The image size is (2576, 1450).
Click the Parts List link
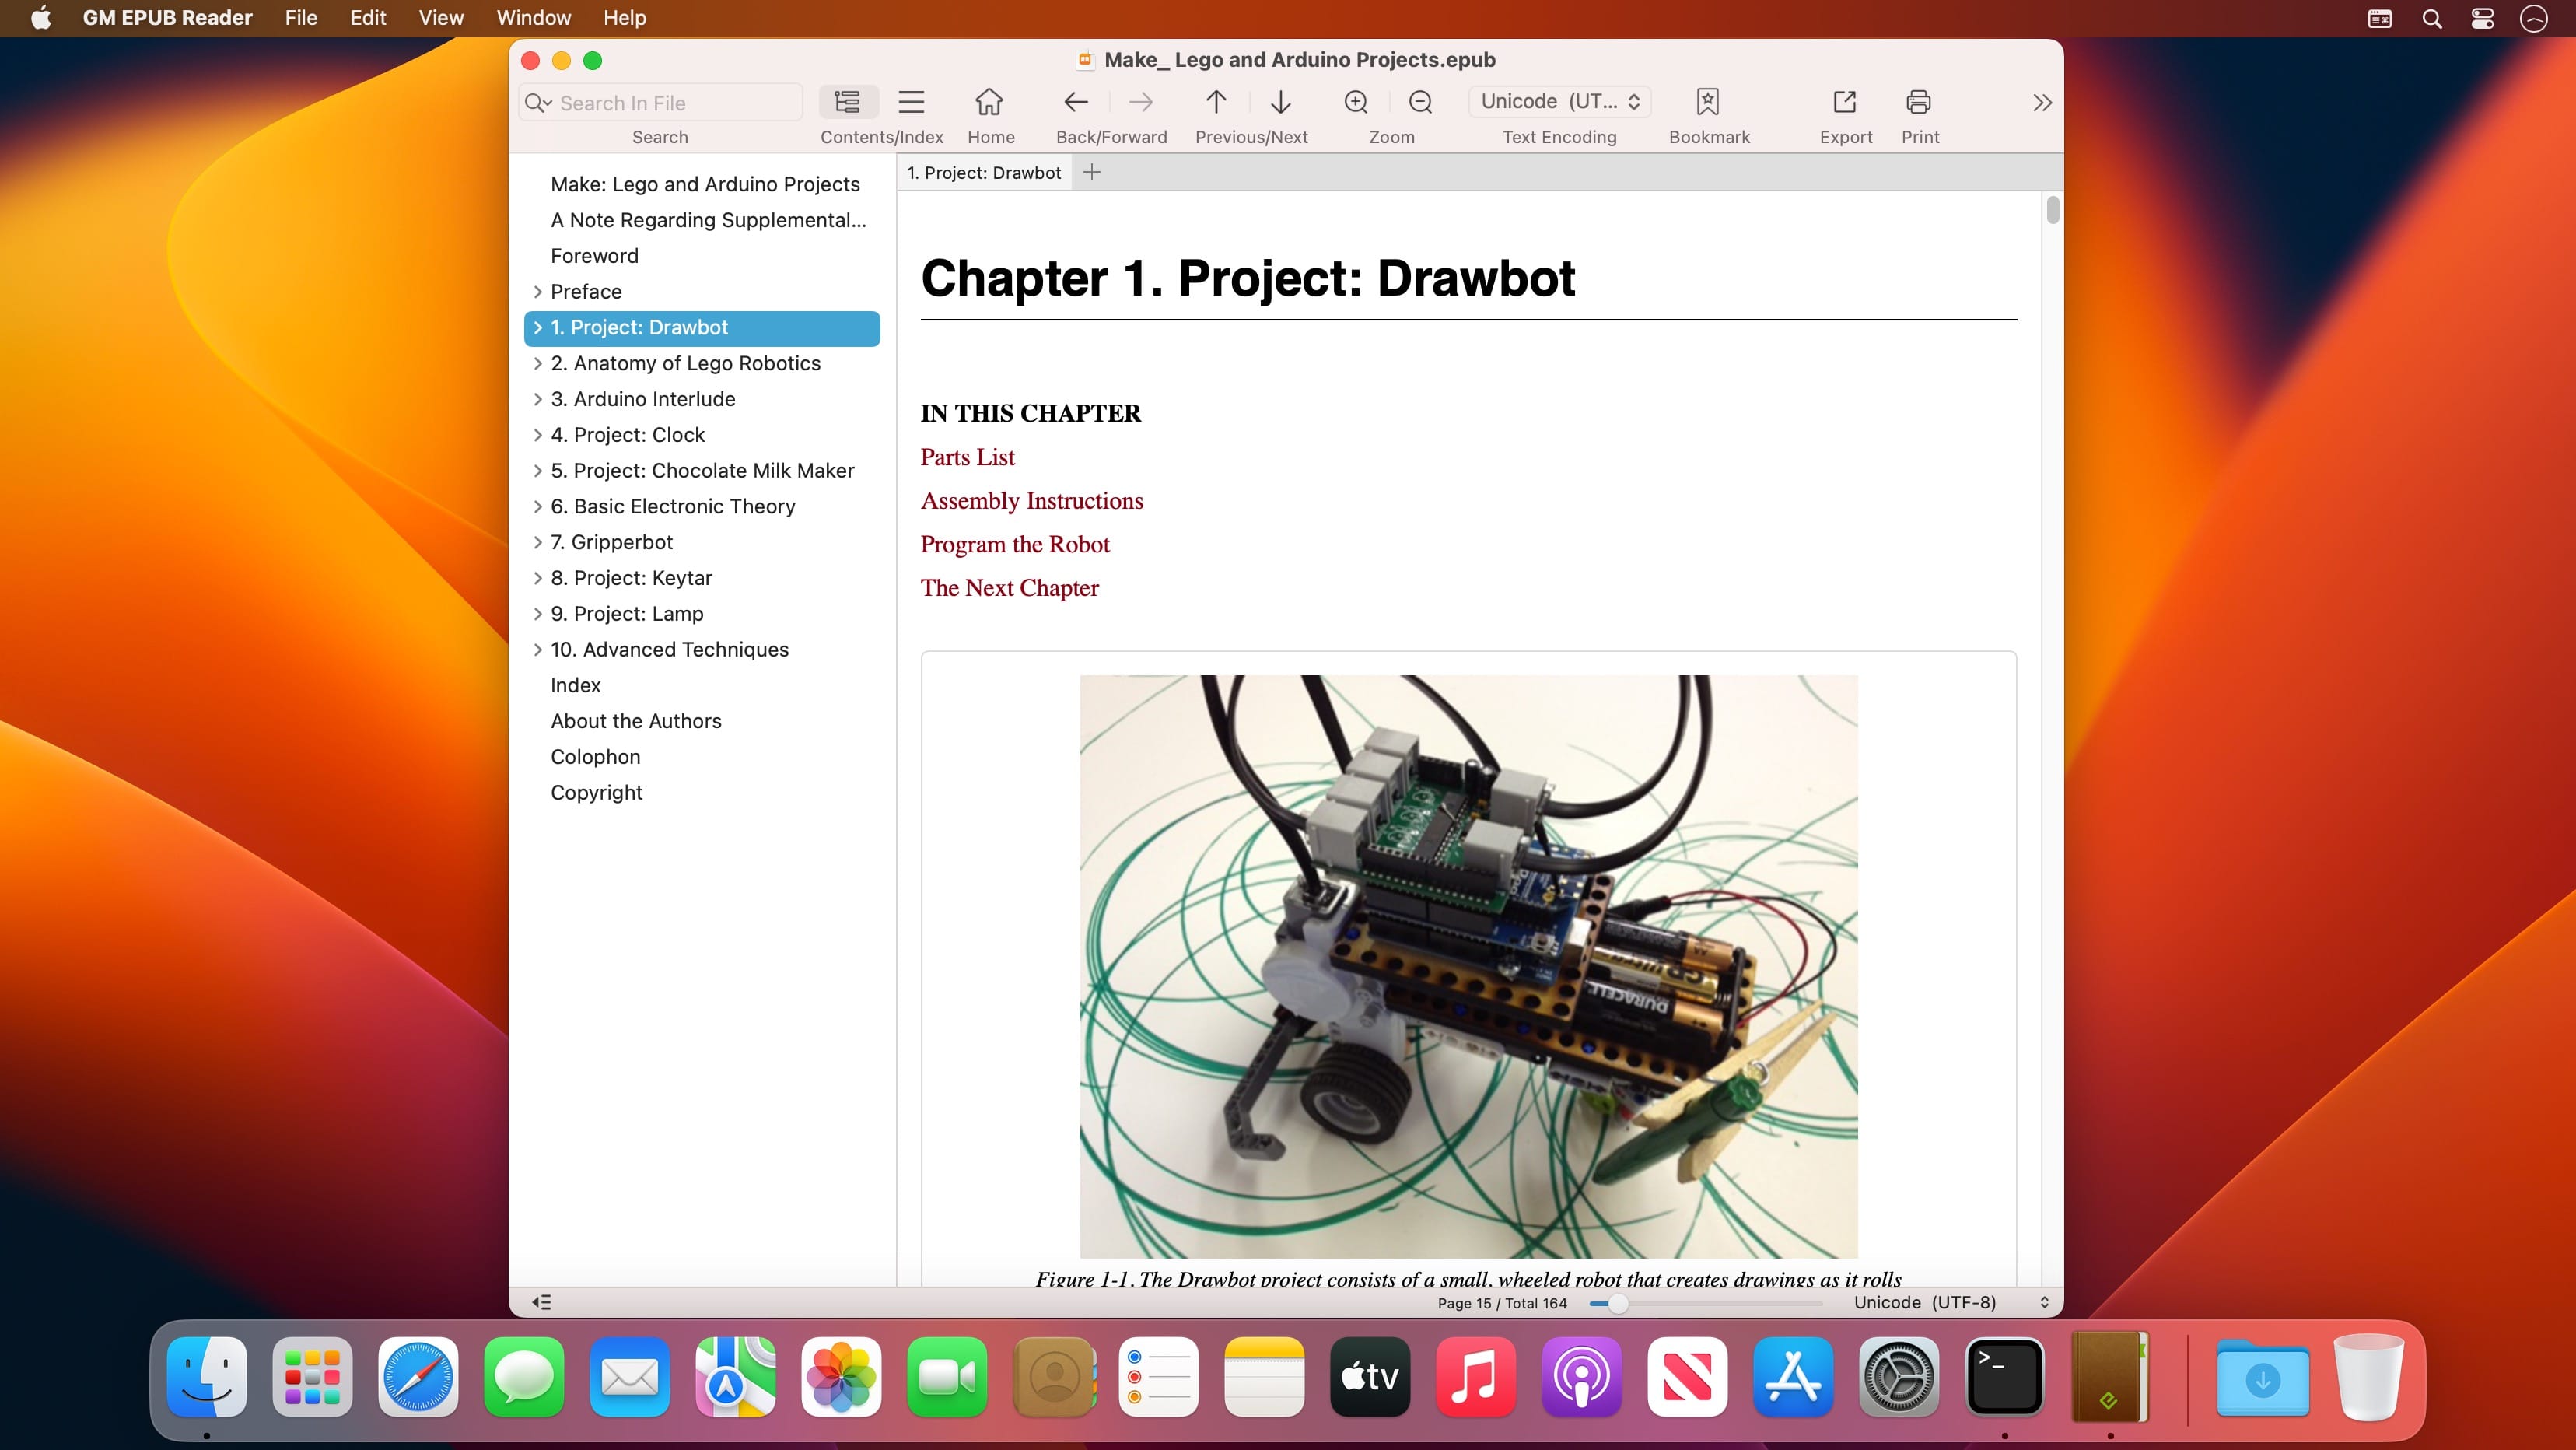(x=967, y=457)
